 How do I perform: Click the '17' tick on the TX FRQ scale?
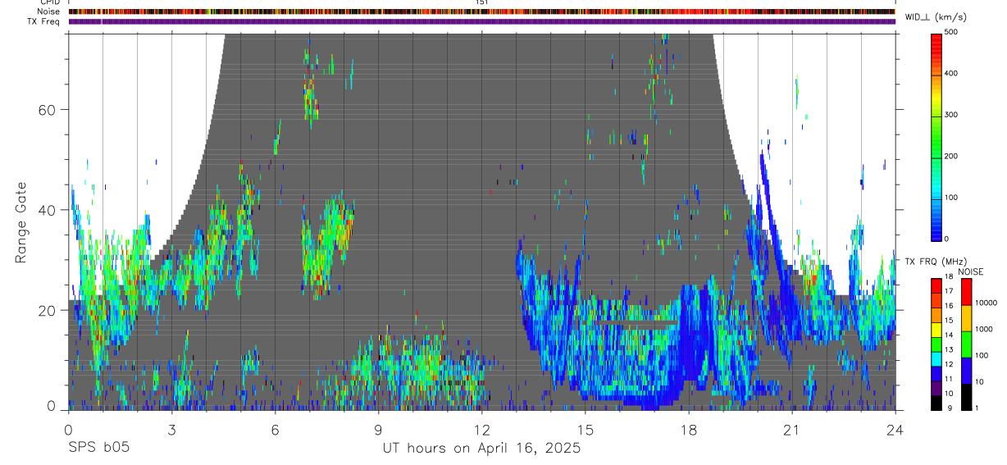click(x=949, y=291)
